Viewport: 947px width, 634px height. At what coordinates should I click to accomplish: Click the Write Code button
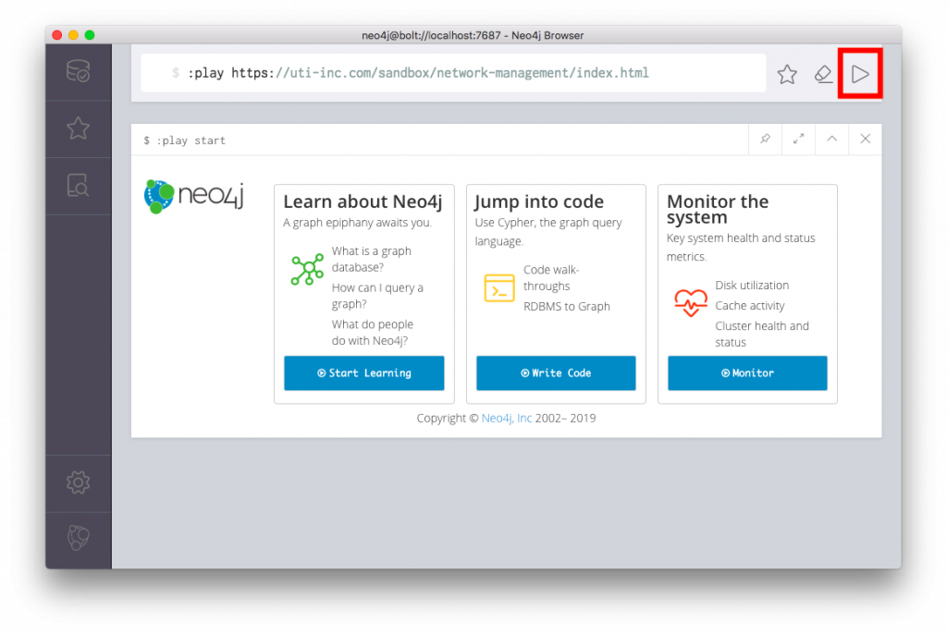556,373
